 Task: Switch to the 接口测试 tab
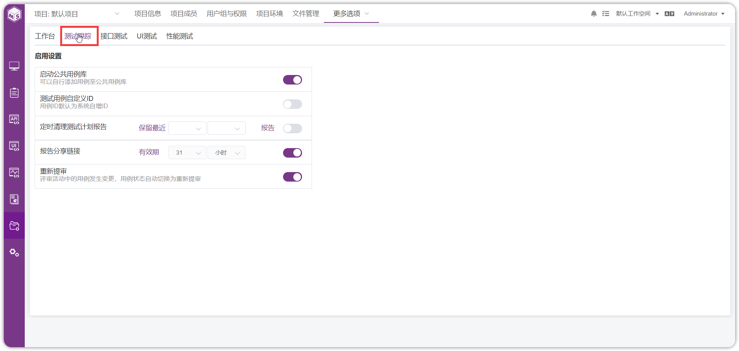pos(114,36)
